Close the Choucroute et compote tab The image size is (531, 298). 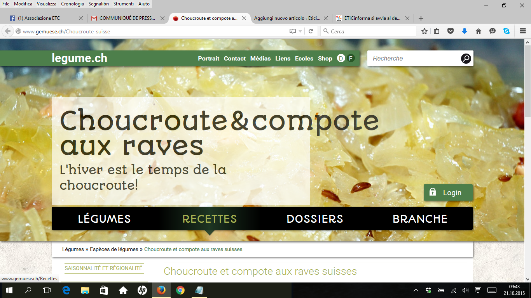[x=244, y=18]
